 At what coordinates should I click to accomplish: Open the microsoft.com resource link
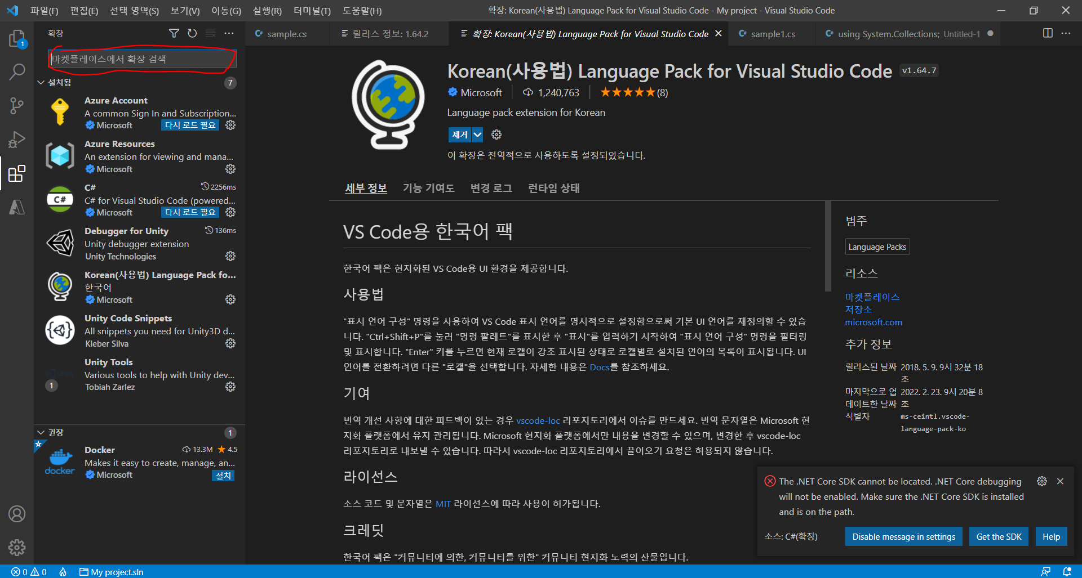[x=873, y=322]
